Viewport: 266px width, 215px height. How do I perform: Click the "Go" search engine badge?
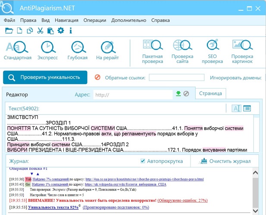[x=28, y=184]
